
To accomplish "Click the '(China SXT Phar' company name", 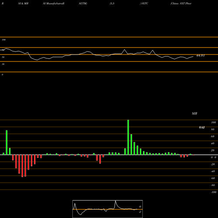I will [x=181, y=3].
